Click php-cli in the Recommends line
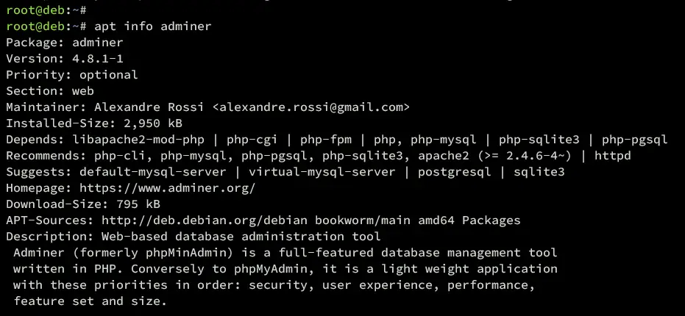The height and width of the screenshot is (316, 685). [x=124, y=156]
